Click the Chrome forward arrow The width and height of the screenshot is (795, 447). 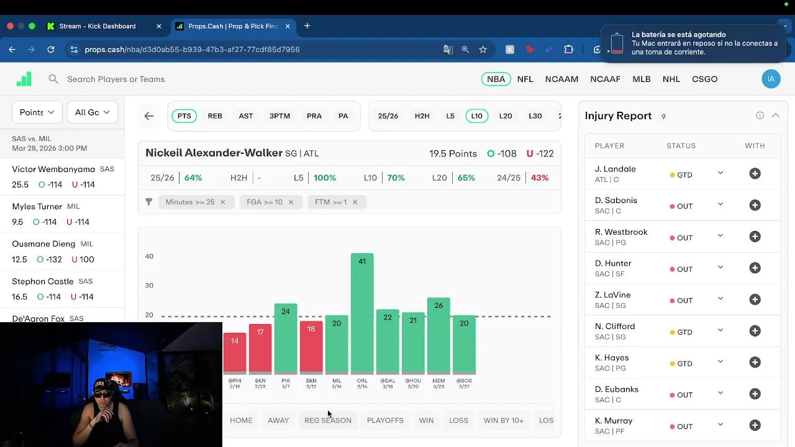(x=31, y=49)
